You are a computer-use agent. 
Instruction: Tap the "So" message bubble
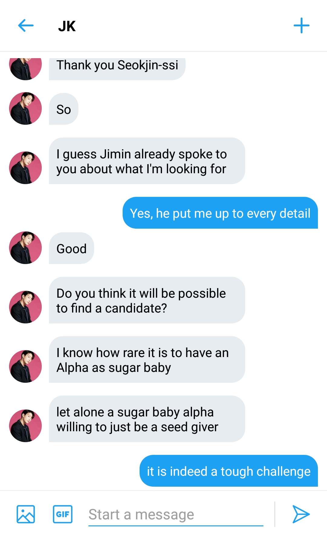click(x=64, y=109)
